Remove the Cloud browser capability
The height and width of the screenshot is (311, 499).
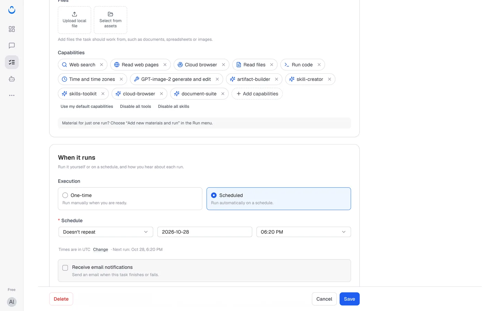[224, 65]
